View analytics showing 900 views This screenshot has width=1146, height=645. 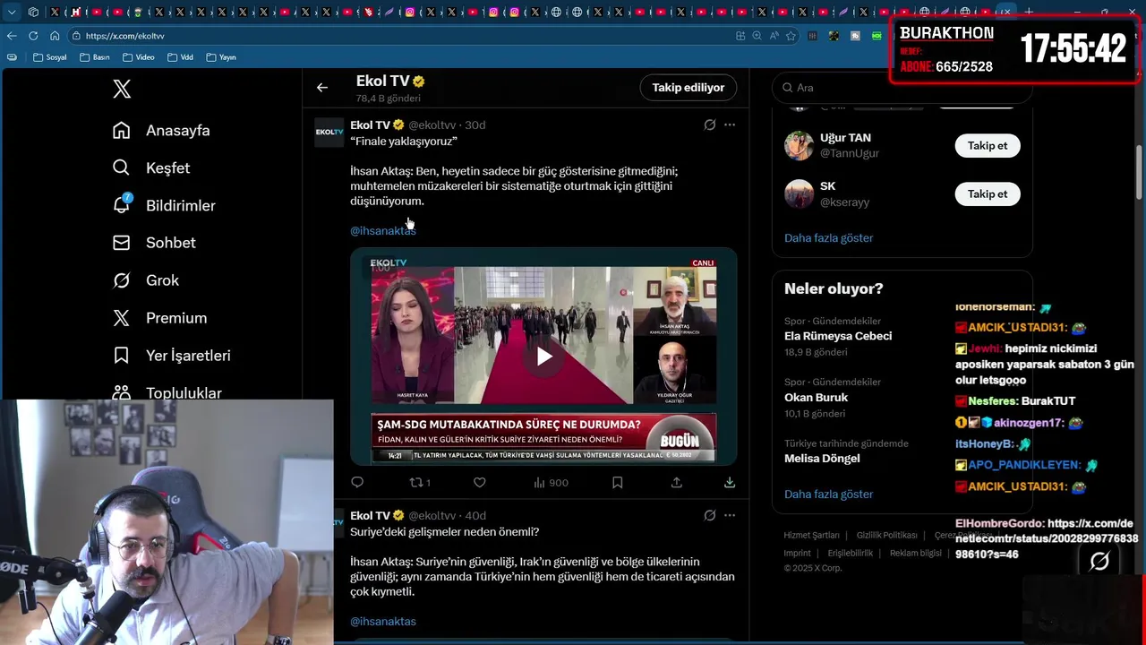551,483
